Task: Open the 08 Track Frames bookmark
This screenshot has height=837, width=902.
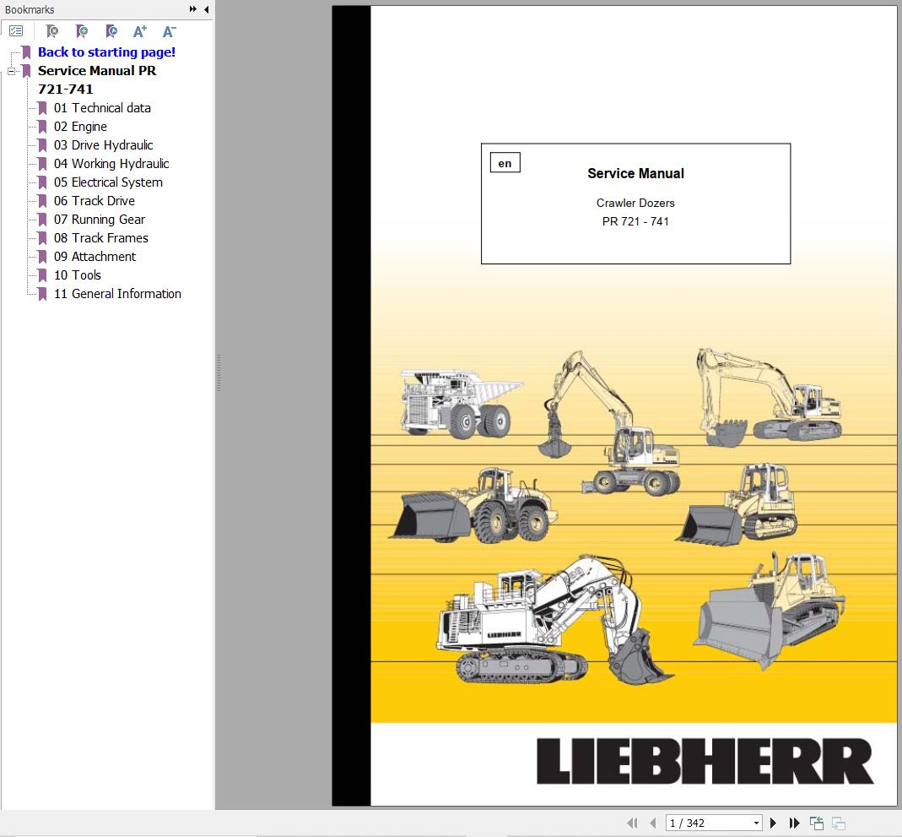Action: point(101,237)
